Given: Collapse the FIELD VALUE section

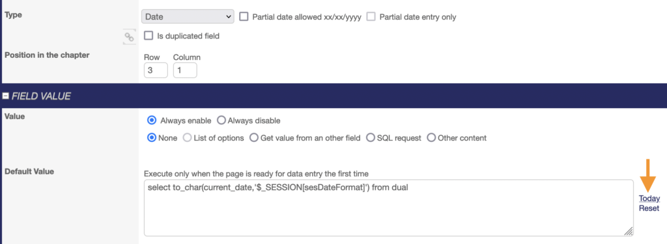Looking at the screenshot, I should pyautogui.click(x=6, y=96).
